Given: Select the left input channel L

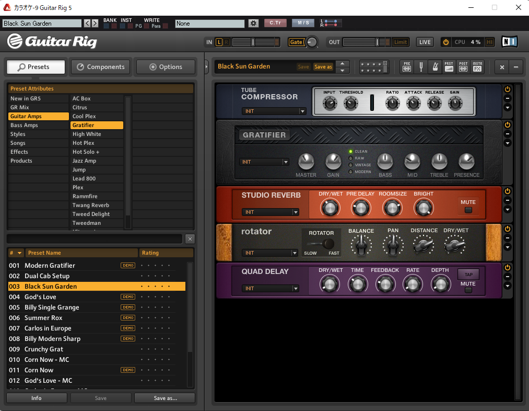Looking at the screenshot, I should pyautogui.click(x=219, y=42).
